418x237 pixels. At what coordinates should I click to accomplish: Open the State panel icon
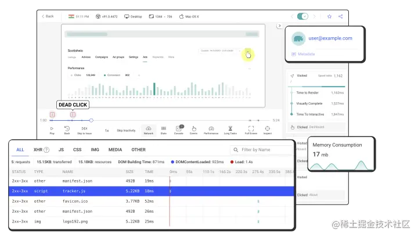(164, 130)
